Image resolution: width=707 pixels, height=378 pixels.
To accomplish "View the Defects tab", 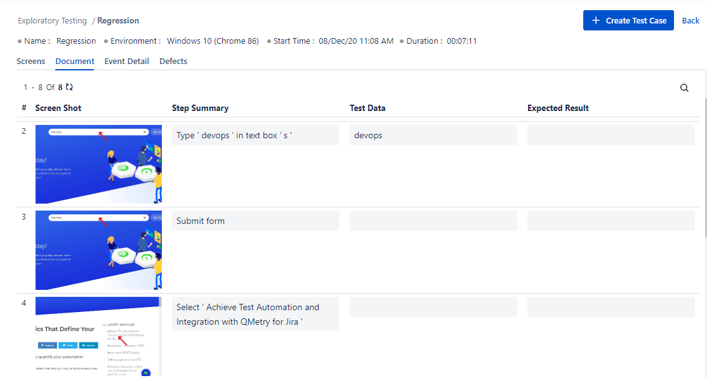I will tap(173, 61).
